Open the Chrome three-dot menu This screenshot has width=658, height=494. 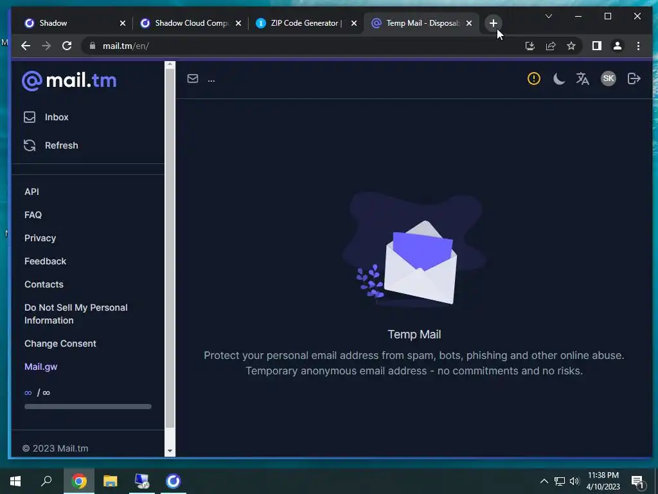point(638,46)
